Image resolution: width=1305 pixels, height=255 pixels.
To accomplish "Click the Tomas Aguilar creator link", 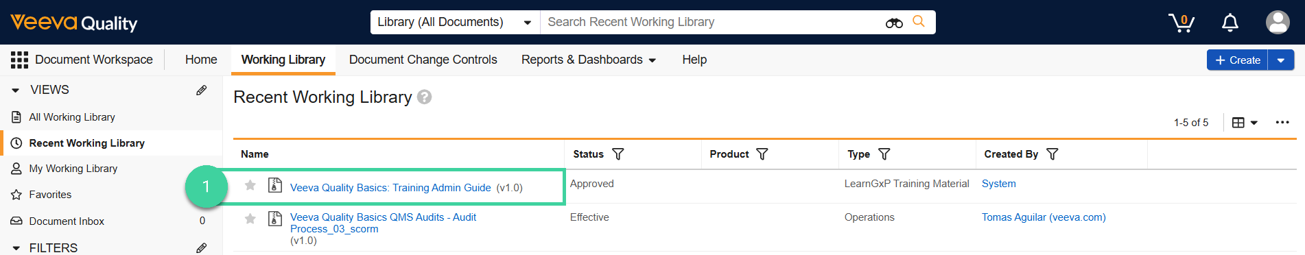I will click(1044, 217).
